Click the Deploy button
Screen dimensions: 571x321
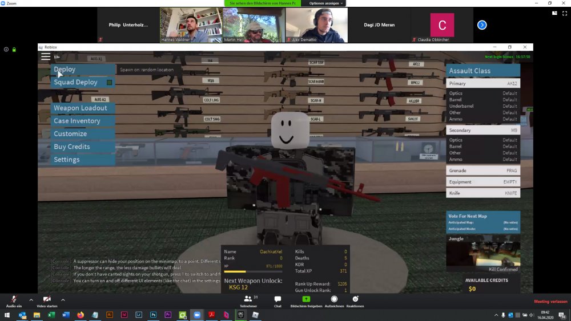[83, 69]
